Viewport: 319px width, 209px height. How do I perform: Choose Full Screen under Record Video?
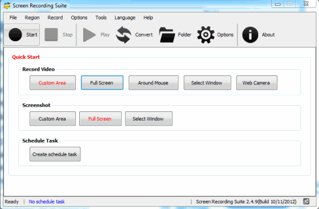pyautogui.click(x=102, y=83)
